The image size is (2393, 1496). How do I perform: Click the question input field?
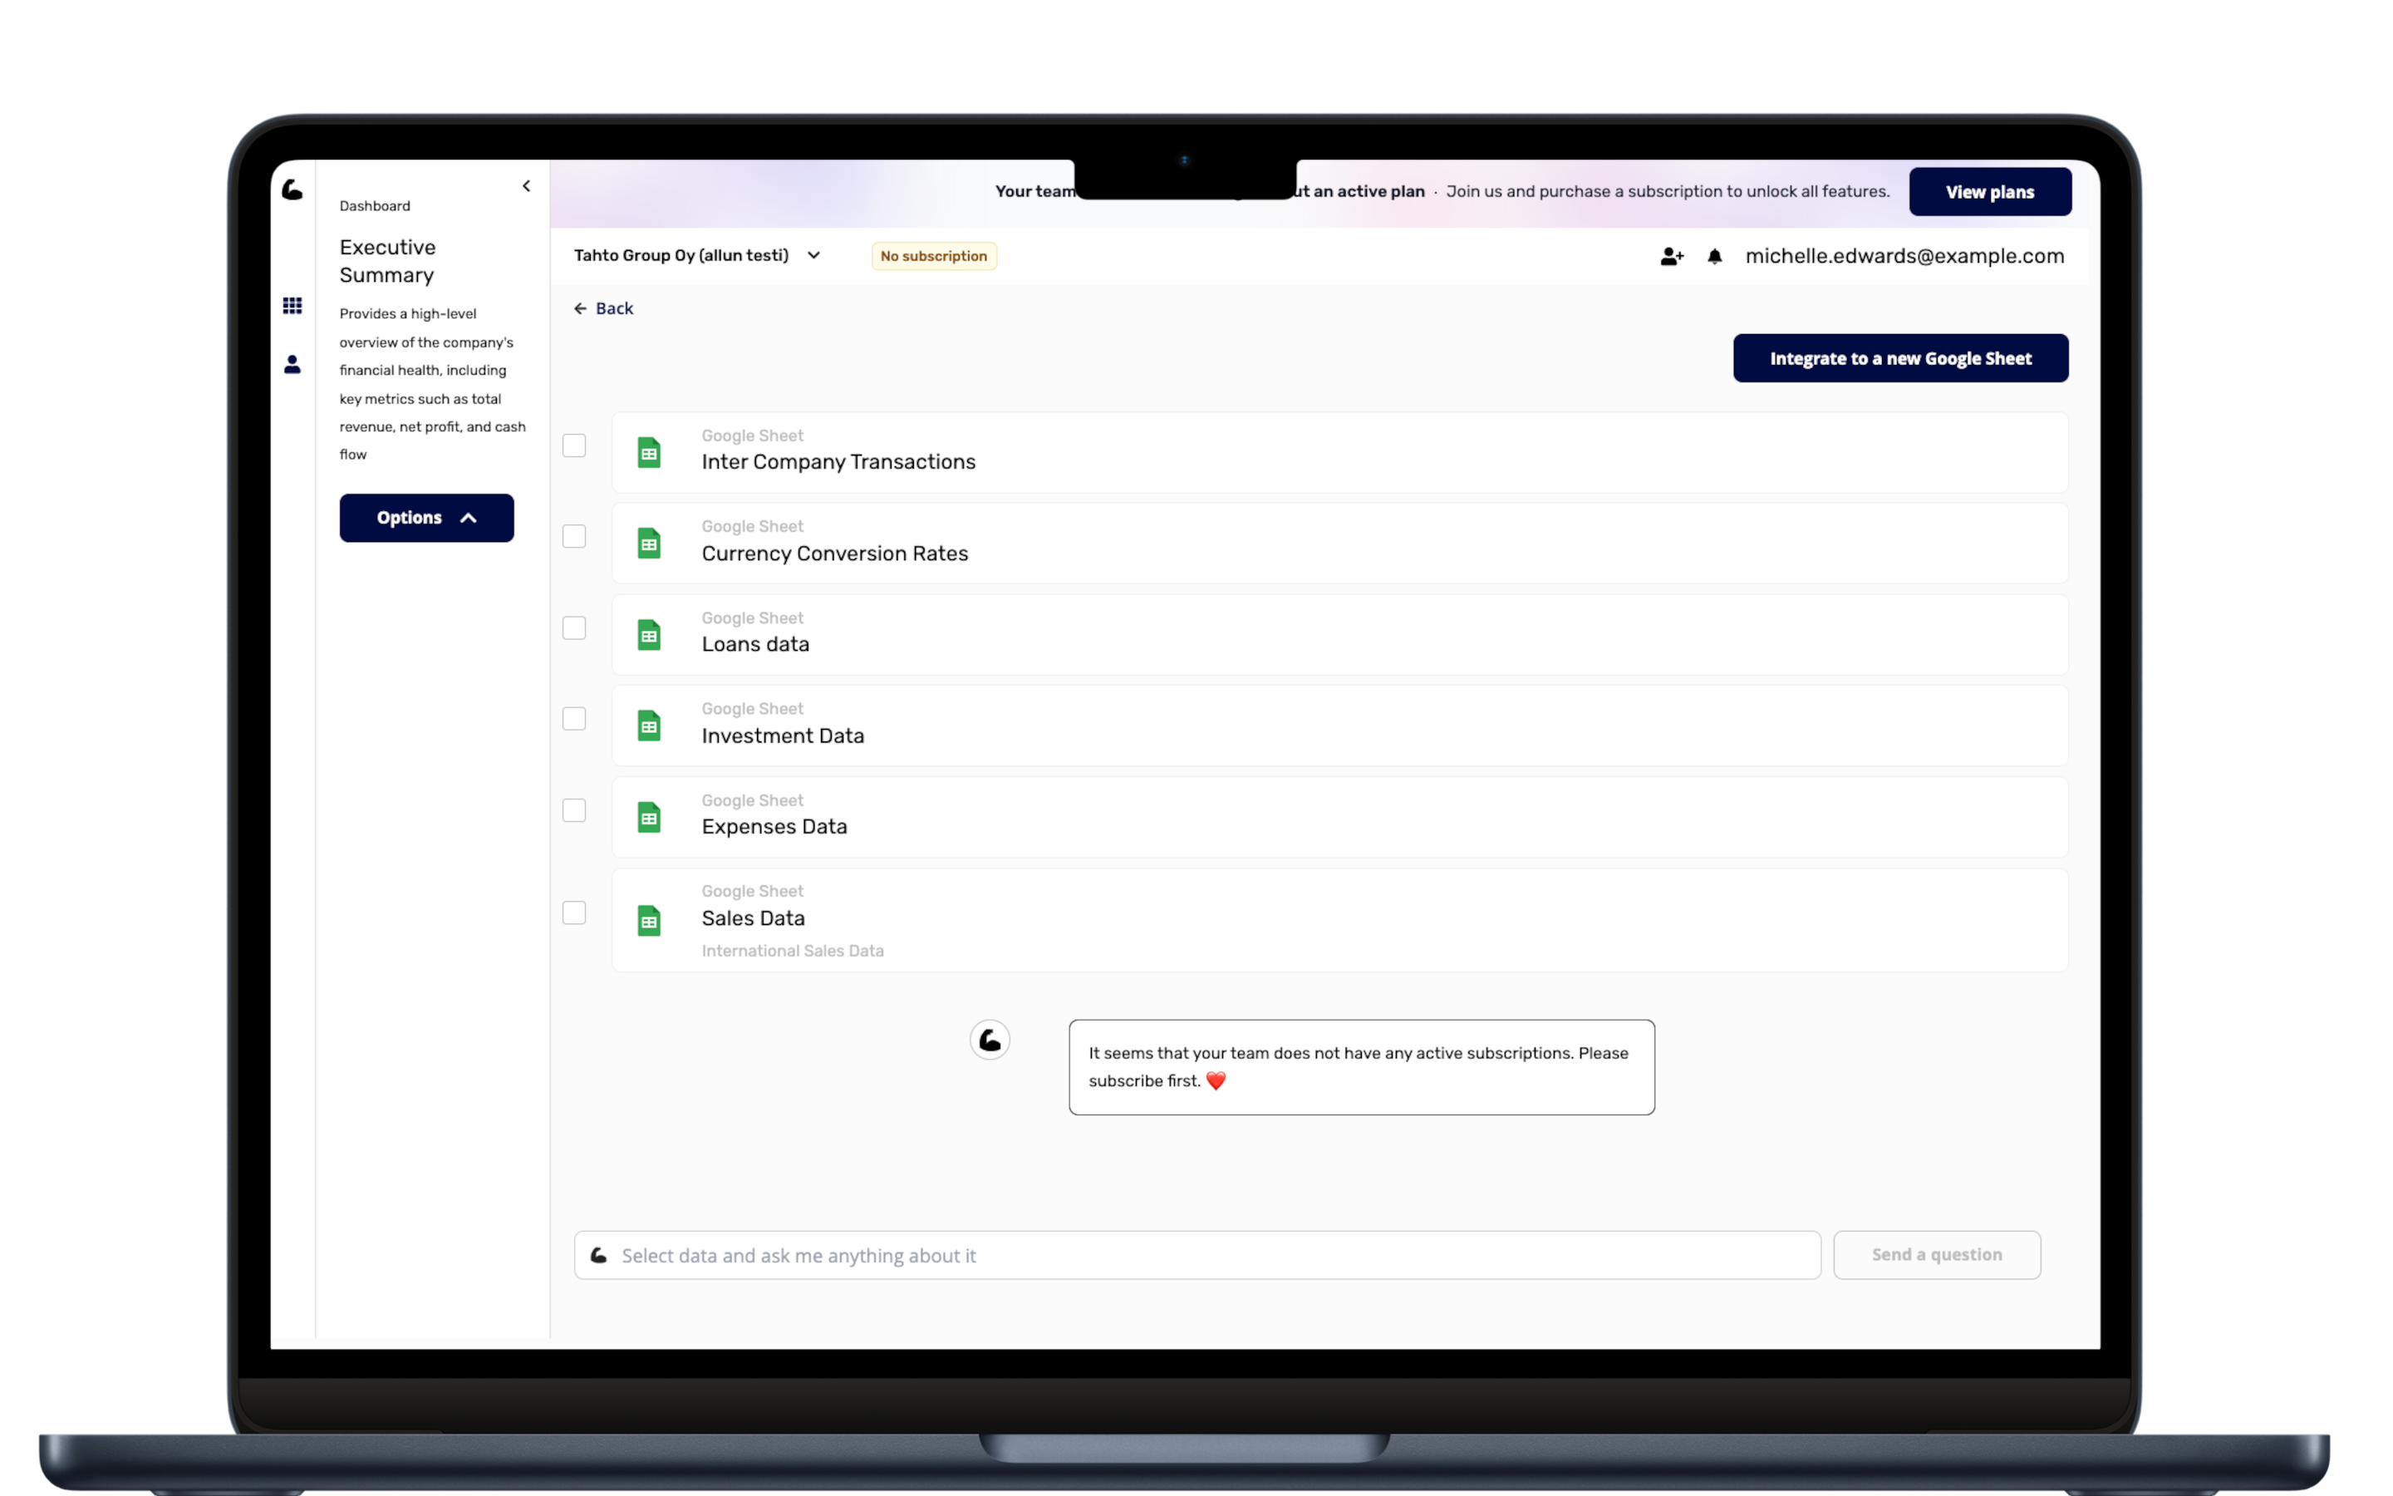(x=1196, y=1256)
